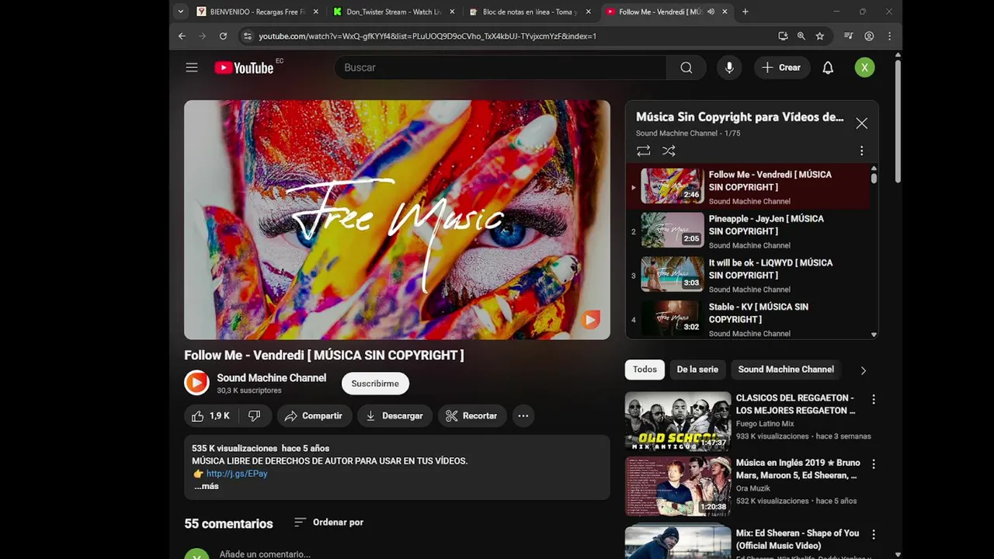Go to the YouTube home logo
Image resolution: width=994 pixels, height=559 pixels.
pyautogui.click(x=245, y=68)
